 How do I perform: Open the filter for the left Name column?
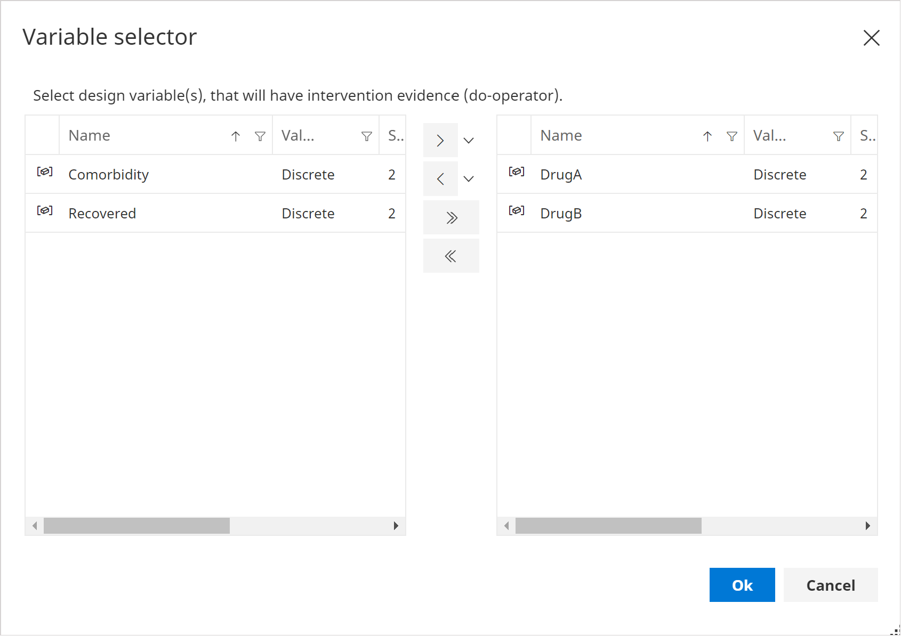coord(260,136)
